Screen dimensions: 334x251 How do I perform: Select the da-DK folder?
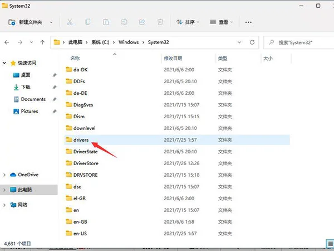177,70
